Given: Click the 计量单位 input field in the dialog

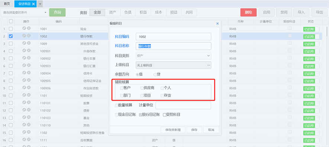Looking at the screenshot, I should pyautogui.click(x=183, y=106).
